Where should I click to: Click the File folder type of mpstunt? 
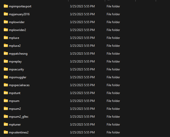pyautogui.click(x=113, y=93)
